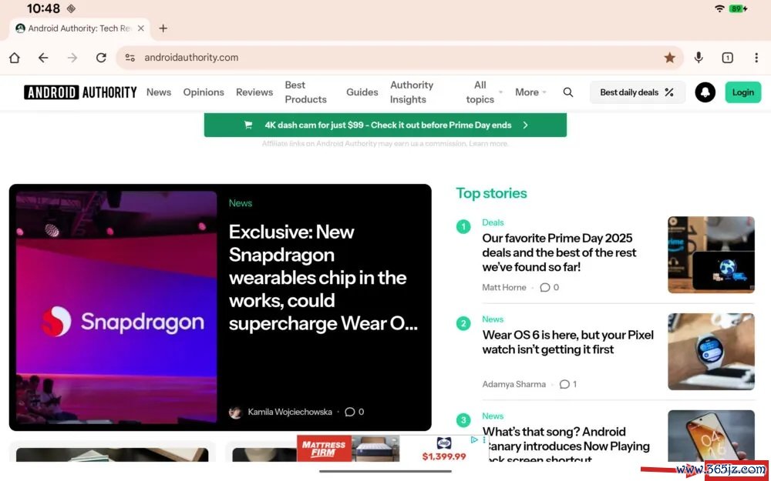Click author Matt Horne

coord(504,287)
